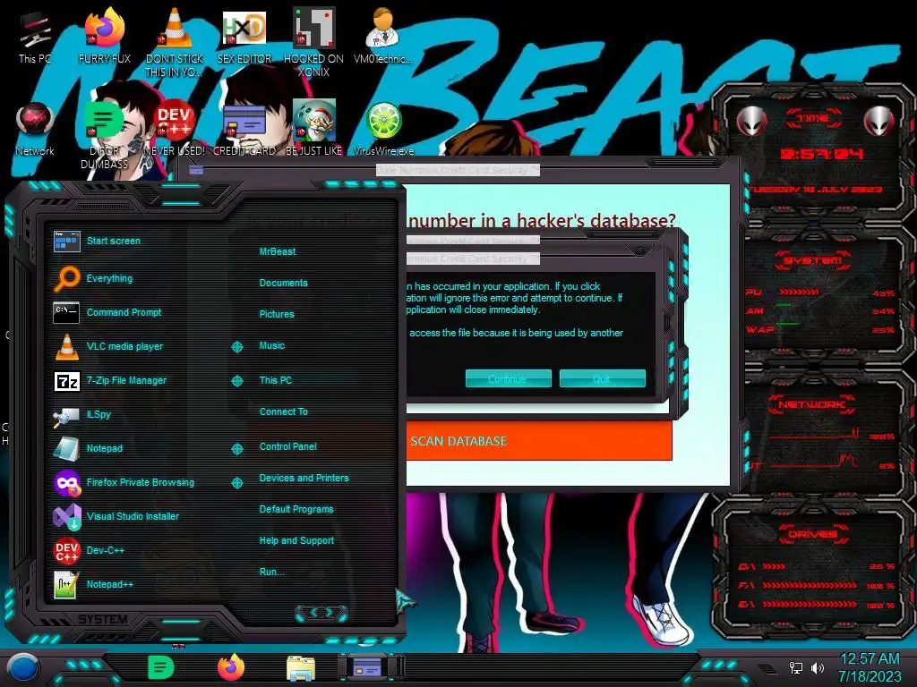Expand the Music submenu arrow

coord(237,347)
